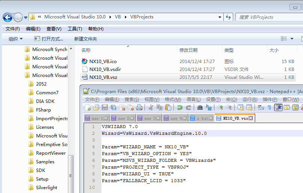Click the Copy icon in Notepad++ toolbar
The height and width of the screenshot is (193, 303).
160,107
